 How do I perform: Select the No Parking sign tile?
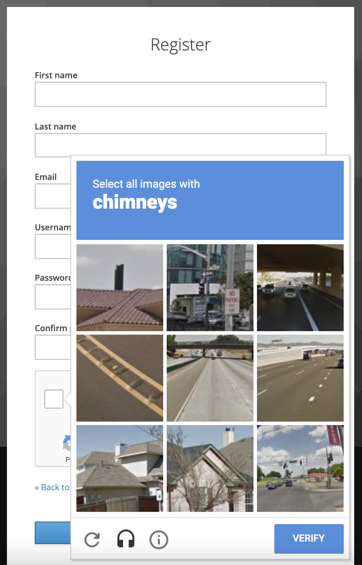[x=210, y=288]
